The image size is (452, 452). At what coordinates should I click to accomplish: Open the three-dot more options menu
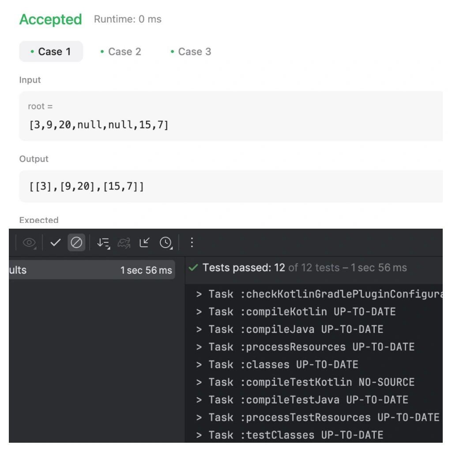(x=192, y=242)
